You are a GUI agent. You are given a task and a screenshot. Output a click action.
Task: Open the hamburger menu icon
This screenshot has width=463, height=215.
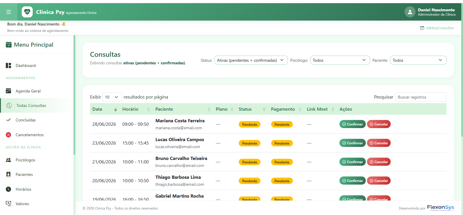[9, 12]
